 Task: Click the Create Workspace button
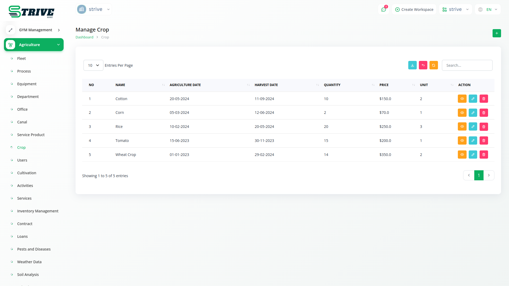pos(414,10)
